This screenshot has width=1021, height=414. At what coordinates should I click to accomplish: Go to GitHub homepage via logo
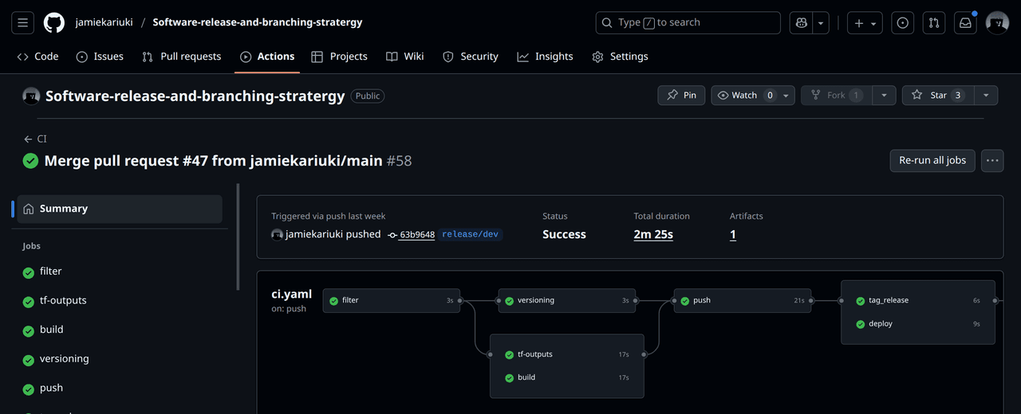click(x=54, y=22)
